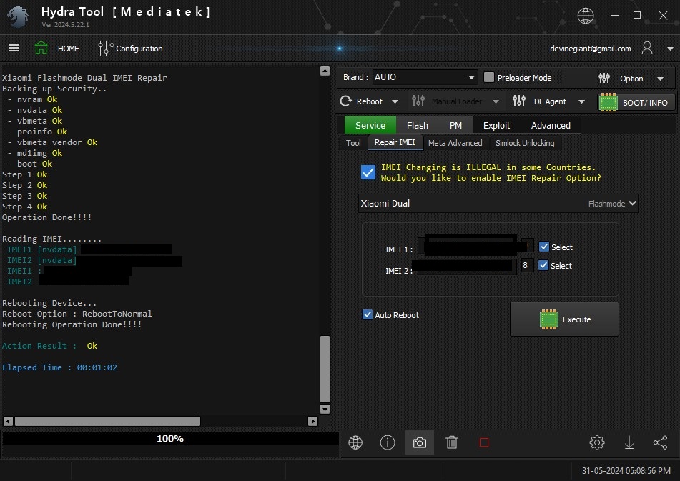Image resolution: width=680 pixels, height=481 pixels.
Task: Click the globe language icon in title bar
Action: 585,16
